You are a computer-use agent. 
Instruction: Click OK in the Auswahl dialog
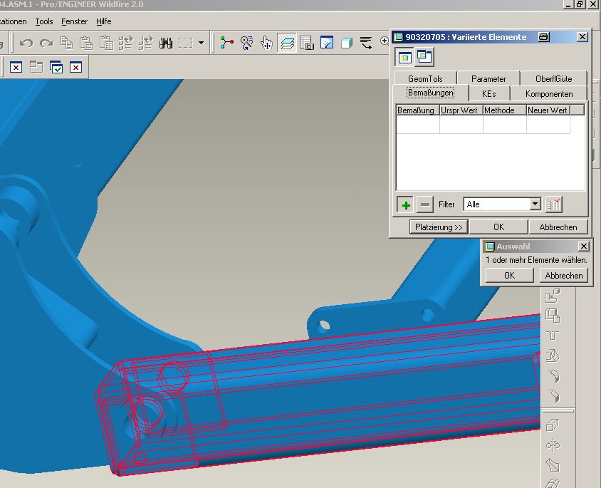tap(509, 275)
